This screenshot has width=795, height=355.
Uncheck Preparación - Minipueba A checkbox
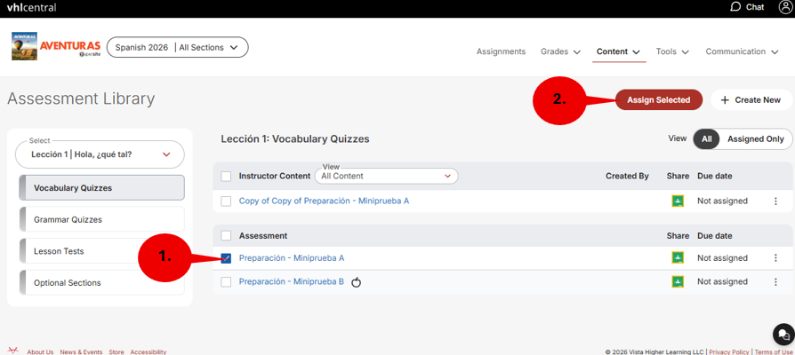226,258
